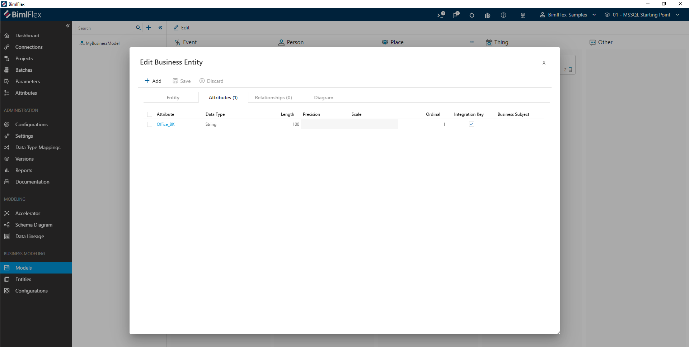
Task: Toggle the Integration Key checkbox for Office_BK
Action: tap(471, 124)
